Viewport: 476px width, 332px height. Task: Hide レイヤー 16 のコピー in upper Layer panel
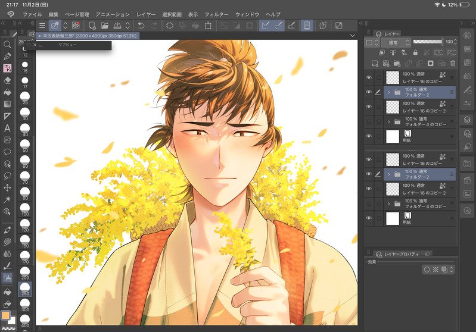369,77
